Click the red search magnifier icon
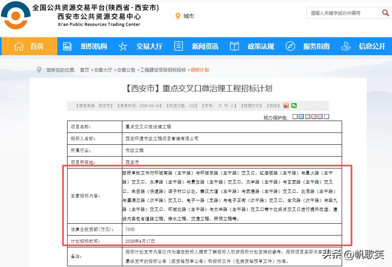This screenshot has width=392, height=267. pyautogui.click(x=385, y=13)
